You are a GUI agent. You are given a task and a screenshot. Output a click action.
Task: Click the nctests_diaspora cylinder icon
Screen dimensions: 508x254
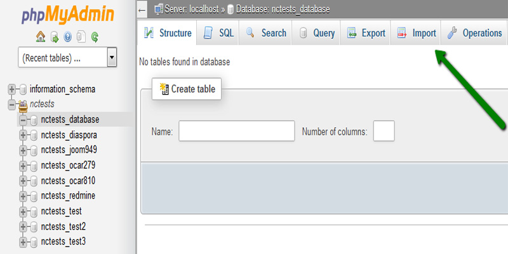[34, 135]
